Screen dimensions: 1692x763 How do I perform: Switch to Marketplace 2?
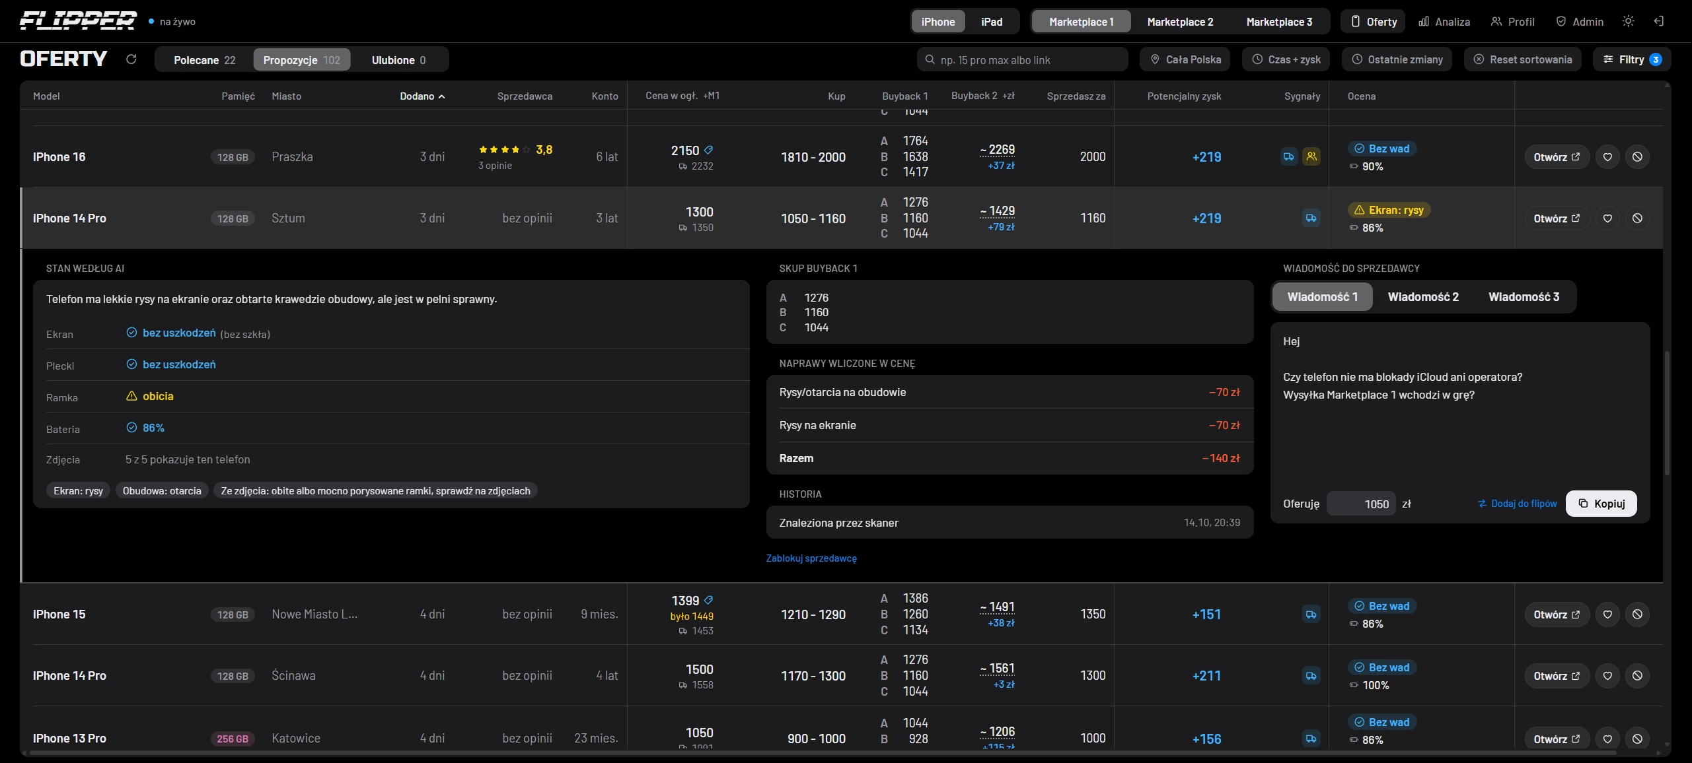pos(1180,22)
